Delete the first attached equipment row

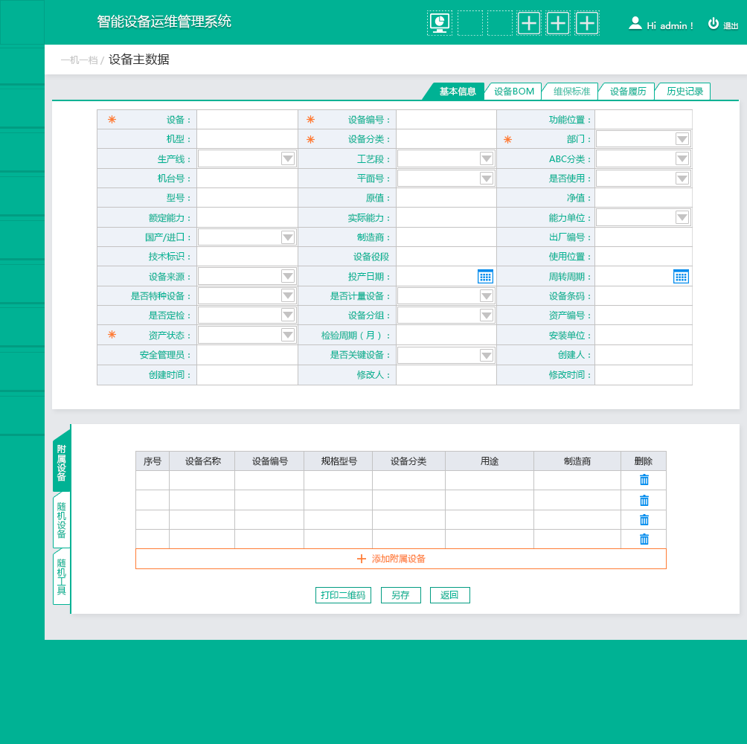[x=644, y=480]
